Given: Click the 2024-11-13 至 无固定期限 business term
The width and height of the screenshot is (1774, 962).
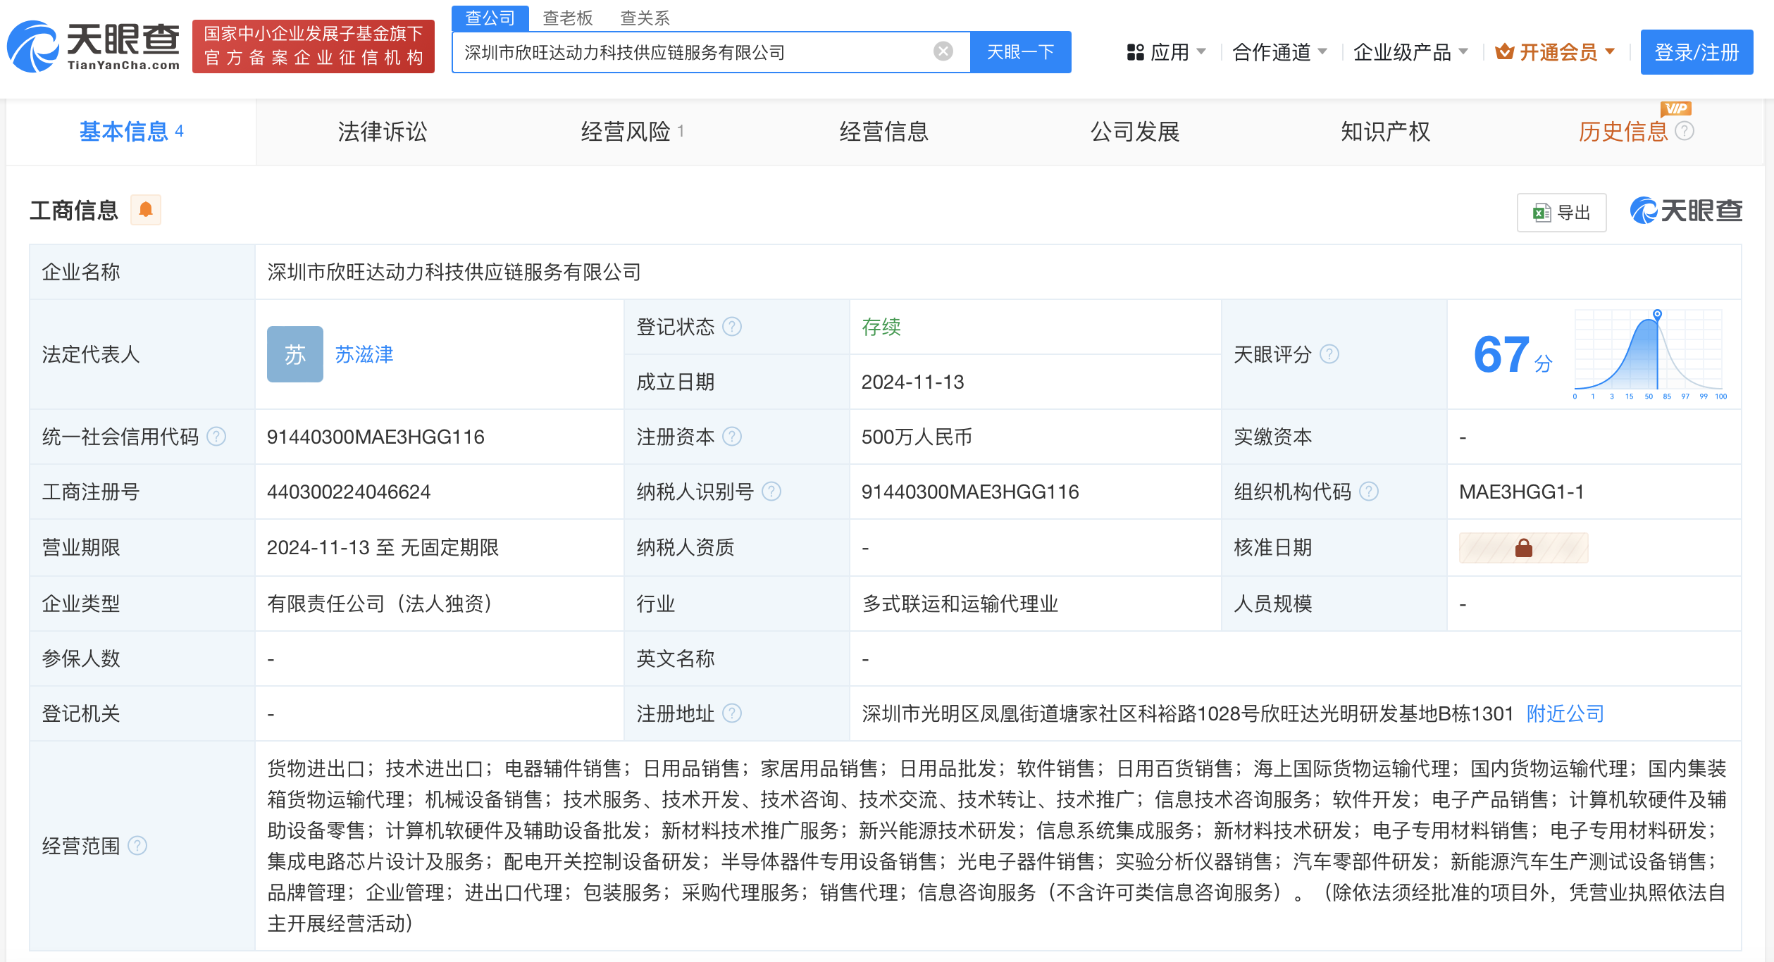Looking at the screenshot, I should tap(383, 547).
